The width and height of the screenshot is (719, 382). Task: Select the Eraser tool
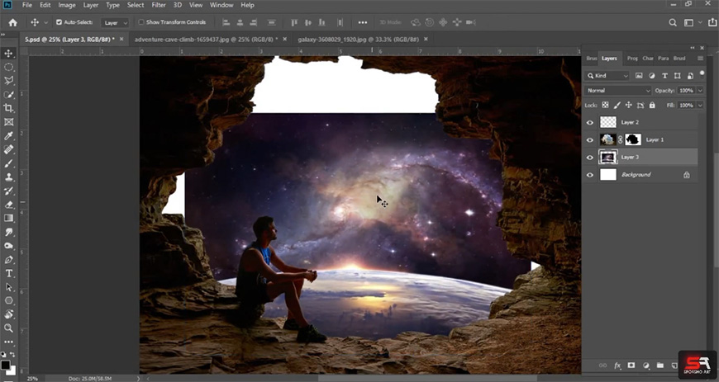(8, 205)
